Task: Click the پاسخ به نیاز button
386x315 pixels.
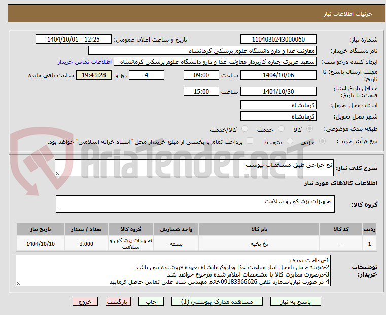Action: 295,301
